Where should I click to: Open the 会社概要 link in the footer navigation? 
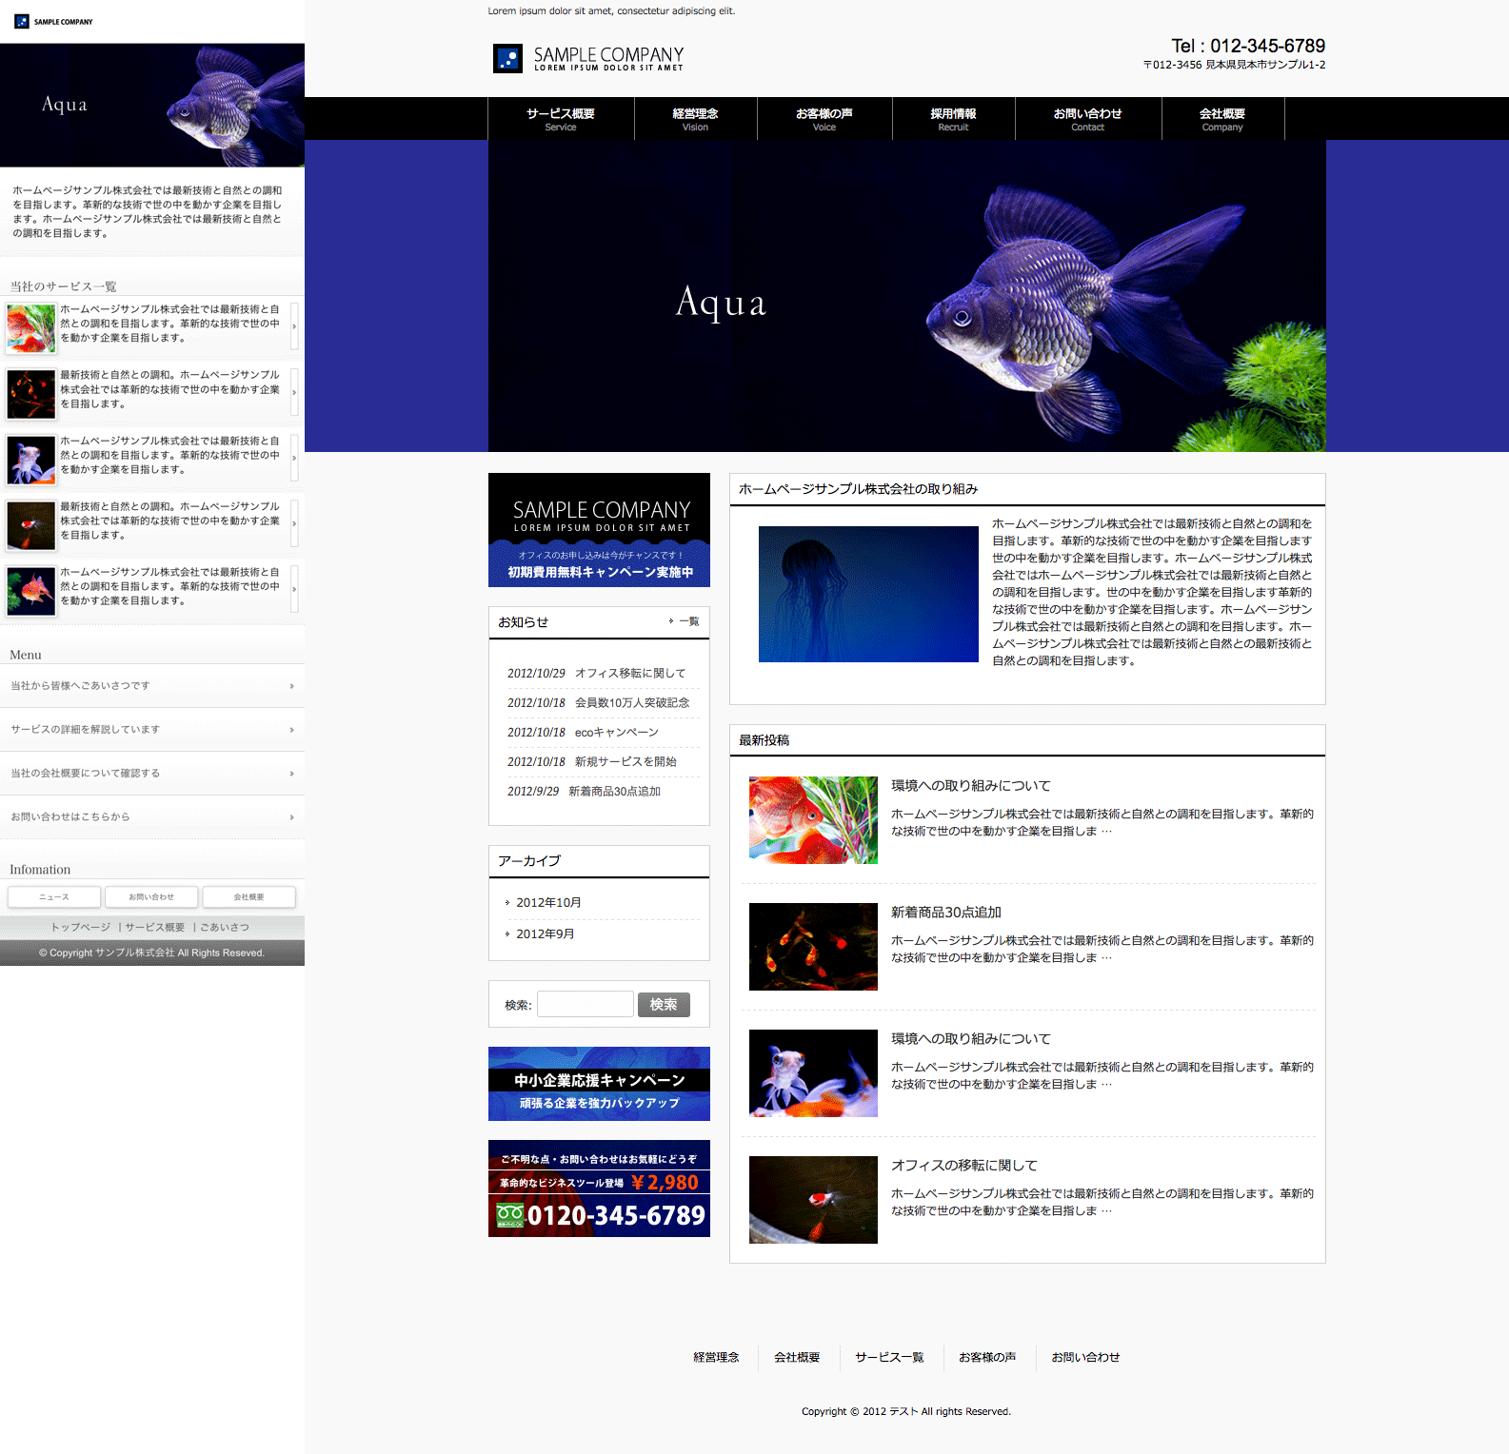click(x=797, y=1358)
